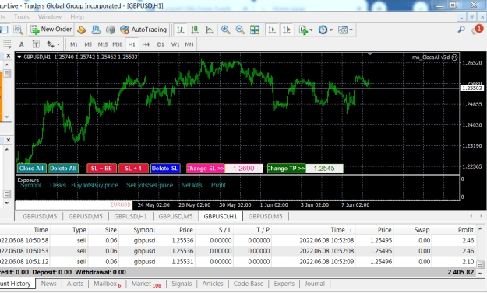The height and width of the screenshot is (293, 487).
Task: Click the history table scroll-down arrow
Action: point(480,273)
